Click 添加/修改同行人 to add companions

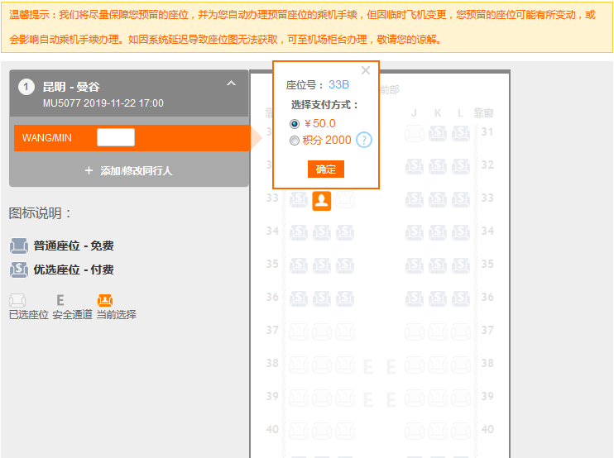(128, 170)
